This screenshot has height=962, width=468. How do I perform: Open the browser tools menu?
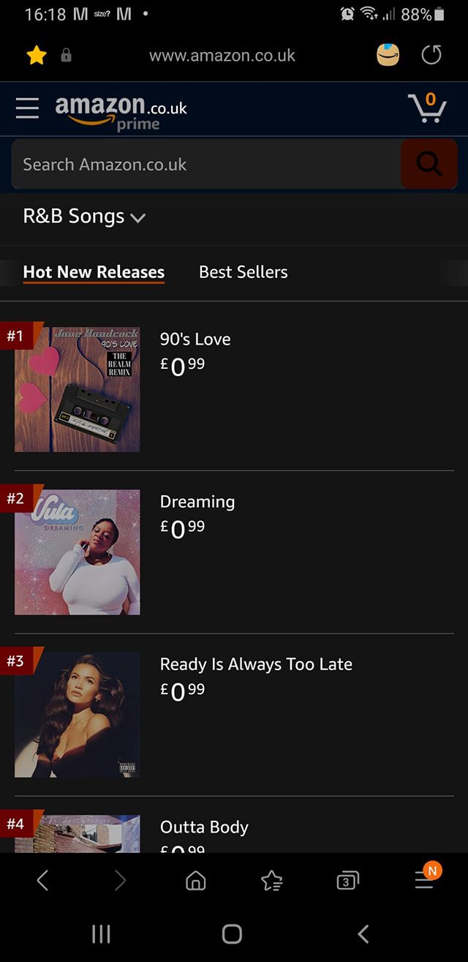[x=424, y=881]
